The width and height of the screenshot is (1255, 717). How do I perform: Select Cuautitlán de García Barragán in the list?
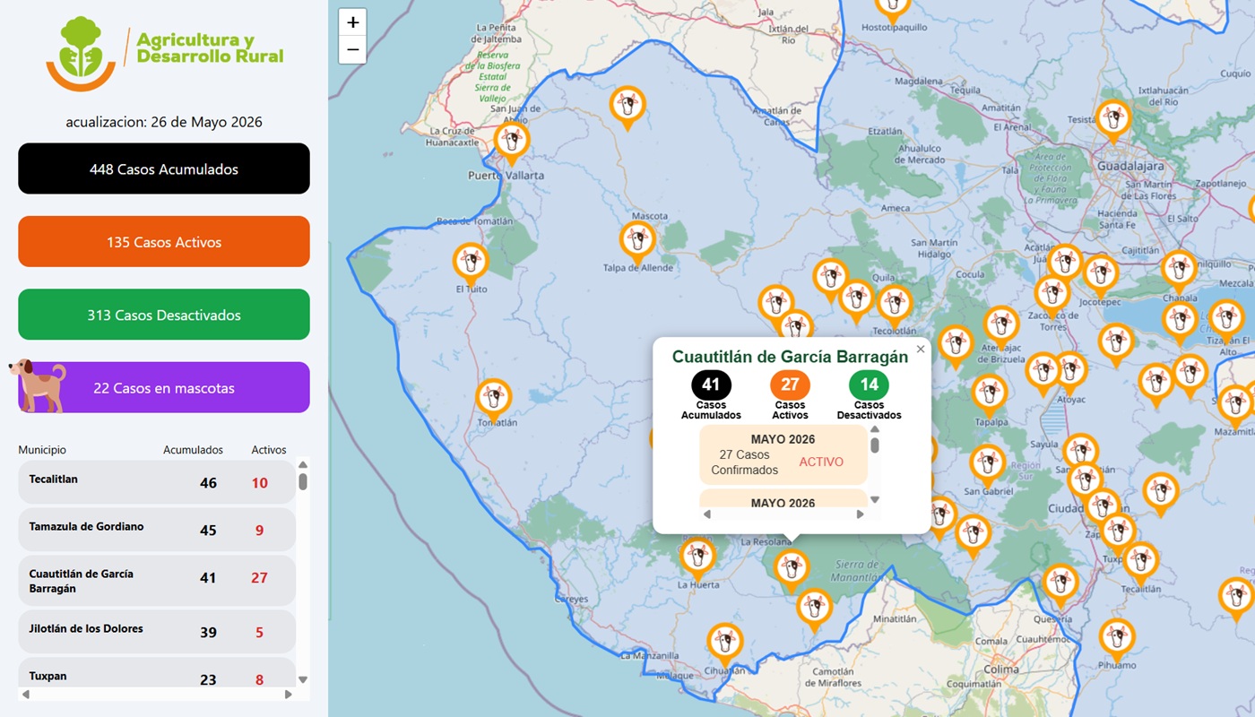pos(157,581)
